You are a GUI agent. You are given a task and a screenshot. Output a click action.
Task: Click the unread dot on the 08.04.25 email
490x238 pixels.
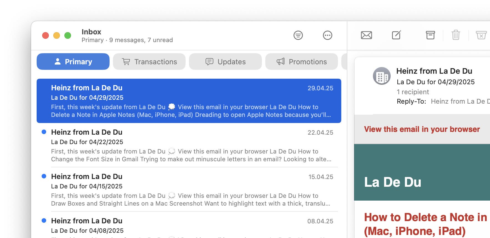pos(44,221)
